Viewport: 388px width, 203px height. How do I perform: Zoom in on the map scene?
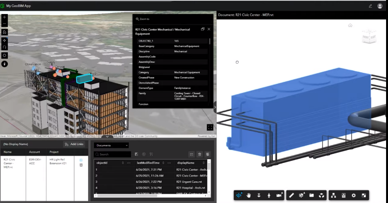point(4,17)
